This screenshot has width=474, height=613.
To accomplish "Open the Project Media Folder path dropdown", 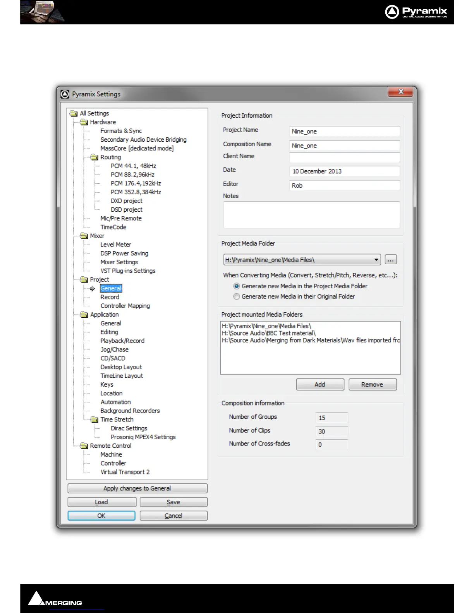I will (376, 260).
